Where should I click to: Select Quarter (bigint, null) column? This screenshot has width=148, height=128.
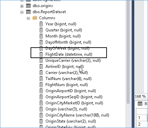click(x=64, y=30)
